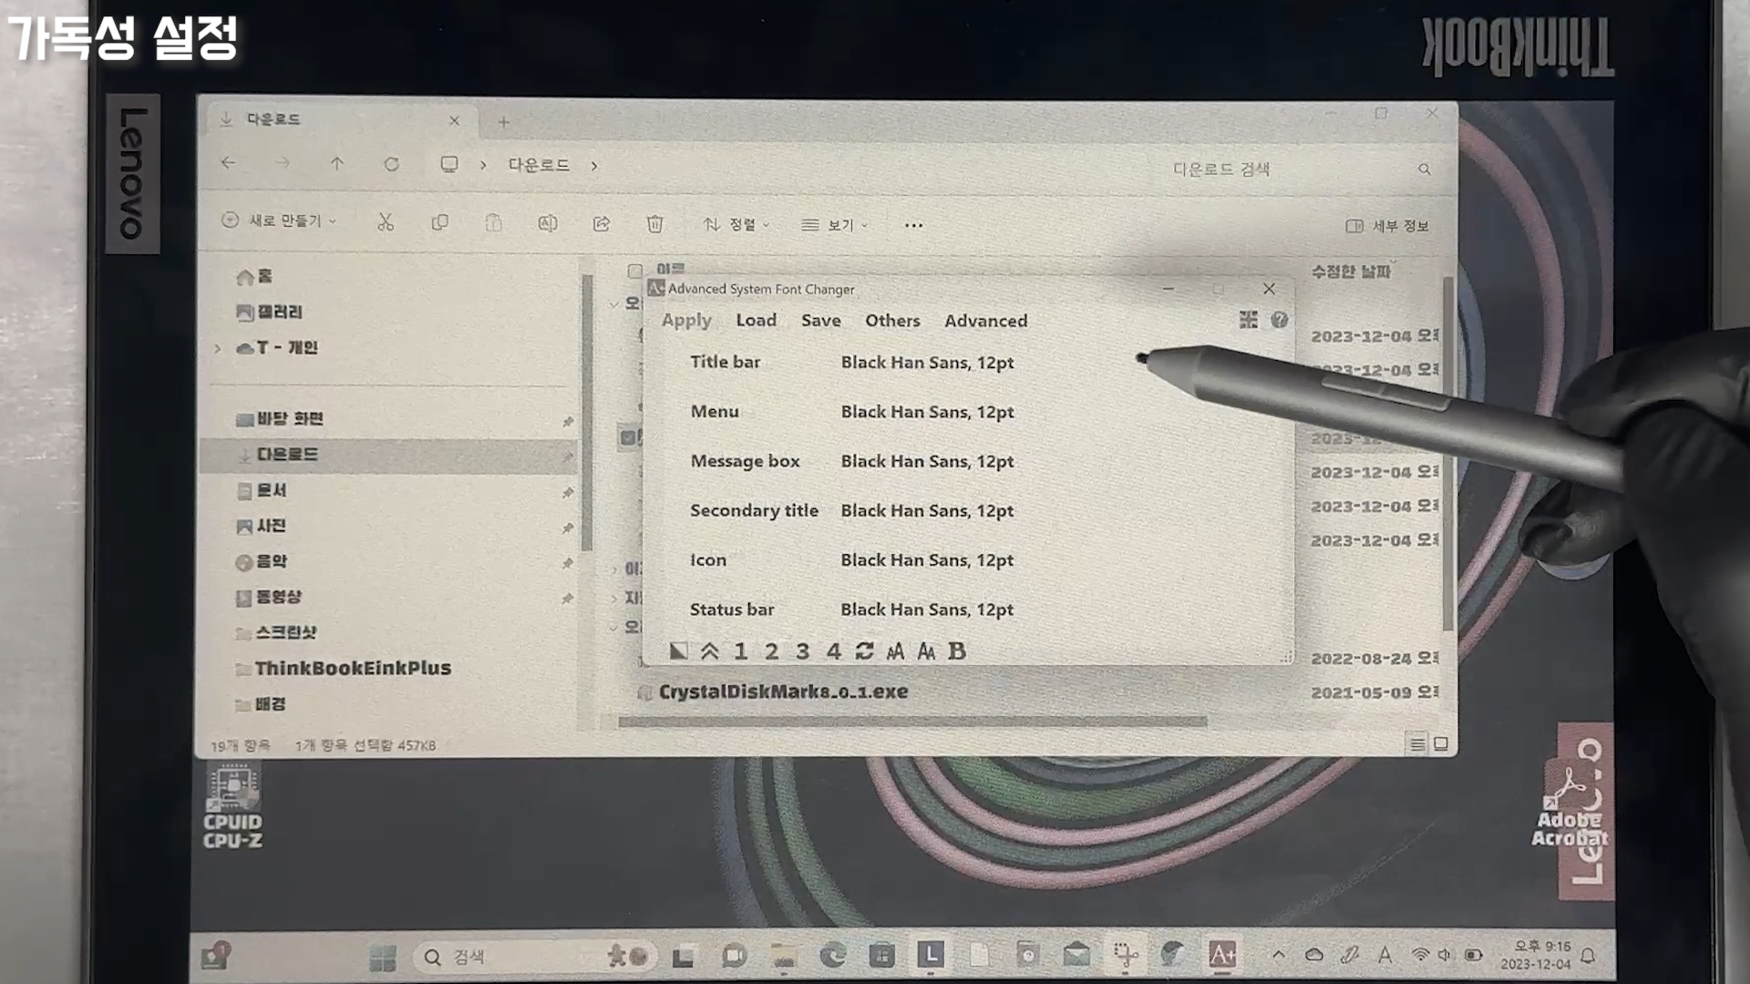Click the Bold (B) icon in Font Changer
Screen dimensions: 1750x984
click(956, 651)
